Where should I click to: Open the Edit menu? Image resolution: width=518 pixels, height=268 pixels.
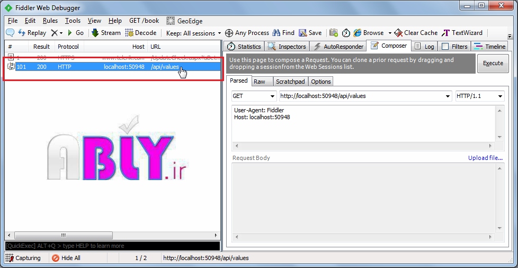[30, 21]
